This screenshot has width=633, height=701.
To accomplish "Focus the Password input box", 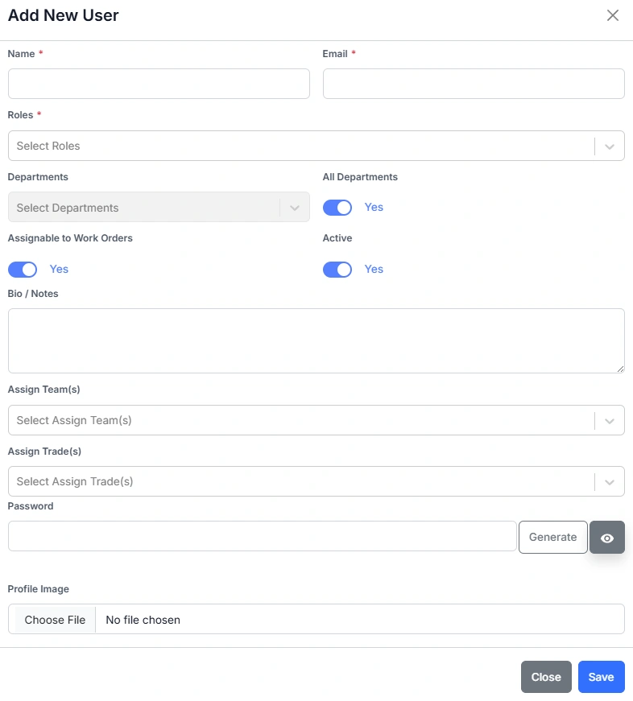I will [262, 536].
